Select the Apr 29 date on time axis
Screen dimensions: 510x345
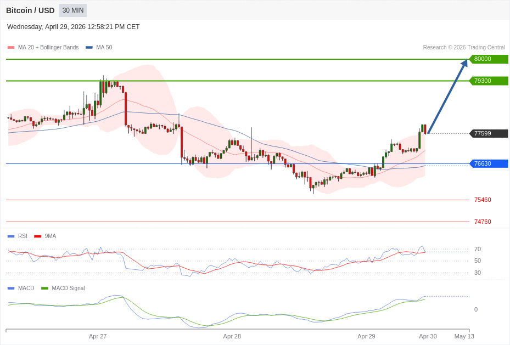pyautogui.click(x=366, y=336)
